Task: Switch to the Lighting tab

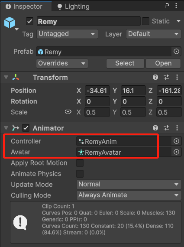Action: 73,6
